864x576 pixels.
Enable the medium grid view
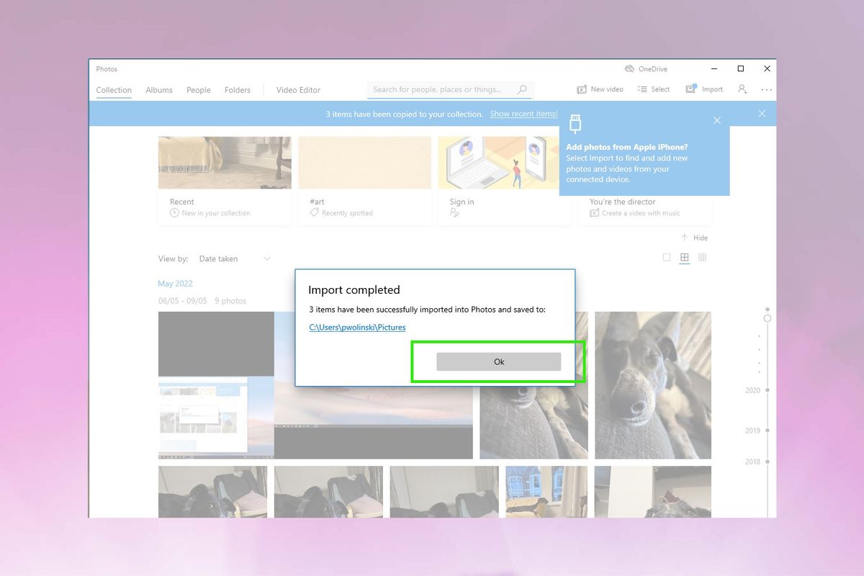click(x=684, y=257)
